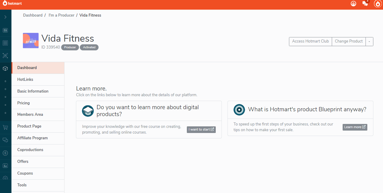The image size is (383, 193).
Task: Open Coupons menu item
Action: click(x=38, y=173)
